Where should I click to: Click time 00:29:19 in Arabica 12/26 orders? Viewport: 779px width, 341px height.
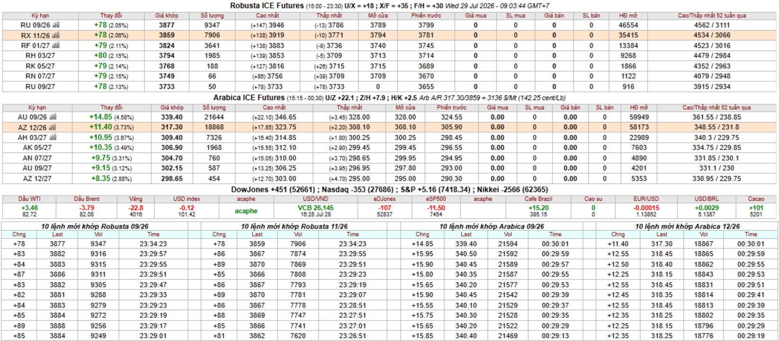click(x=751, y=336)
